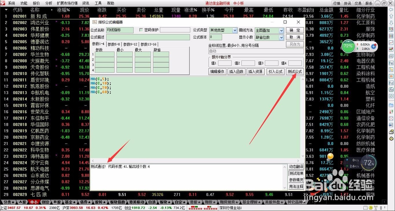Click the 动态翻译 button
This screenshot has width=395, height=211.
click(297, 167)
